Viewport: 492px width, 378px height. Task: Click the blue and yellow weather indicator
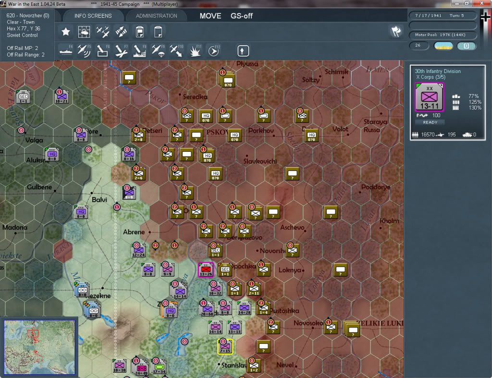tap(443, 46)
